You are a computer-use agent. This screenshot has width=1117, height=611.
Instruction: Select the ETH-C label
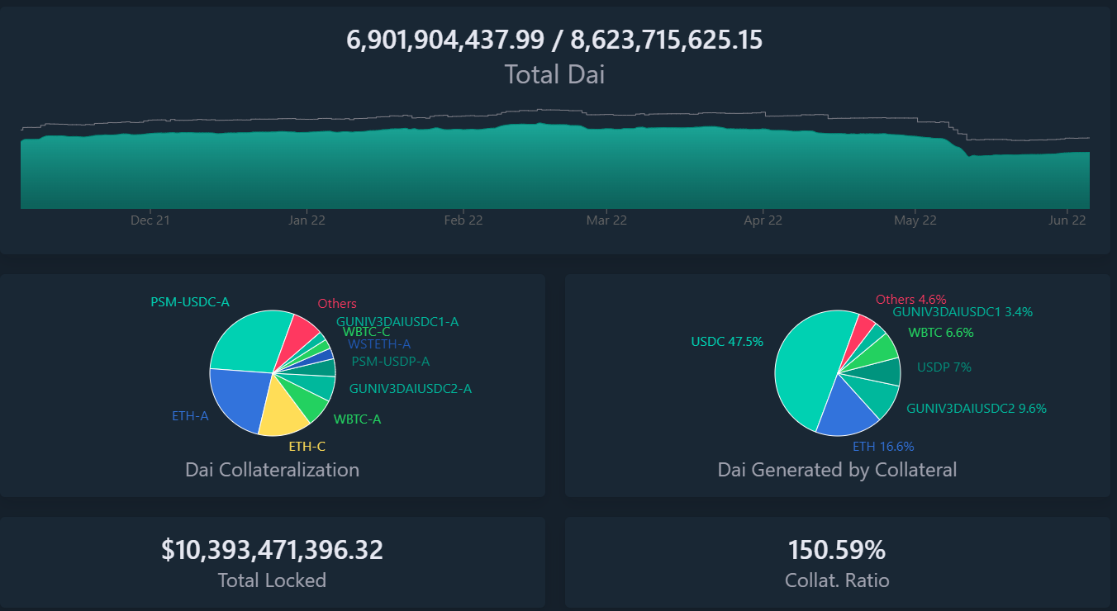(x=307, y=447)
